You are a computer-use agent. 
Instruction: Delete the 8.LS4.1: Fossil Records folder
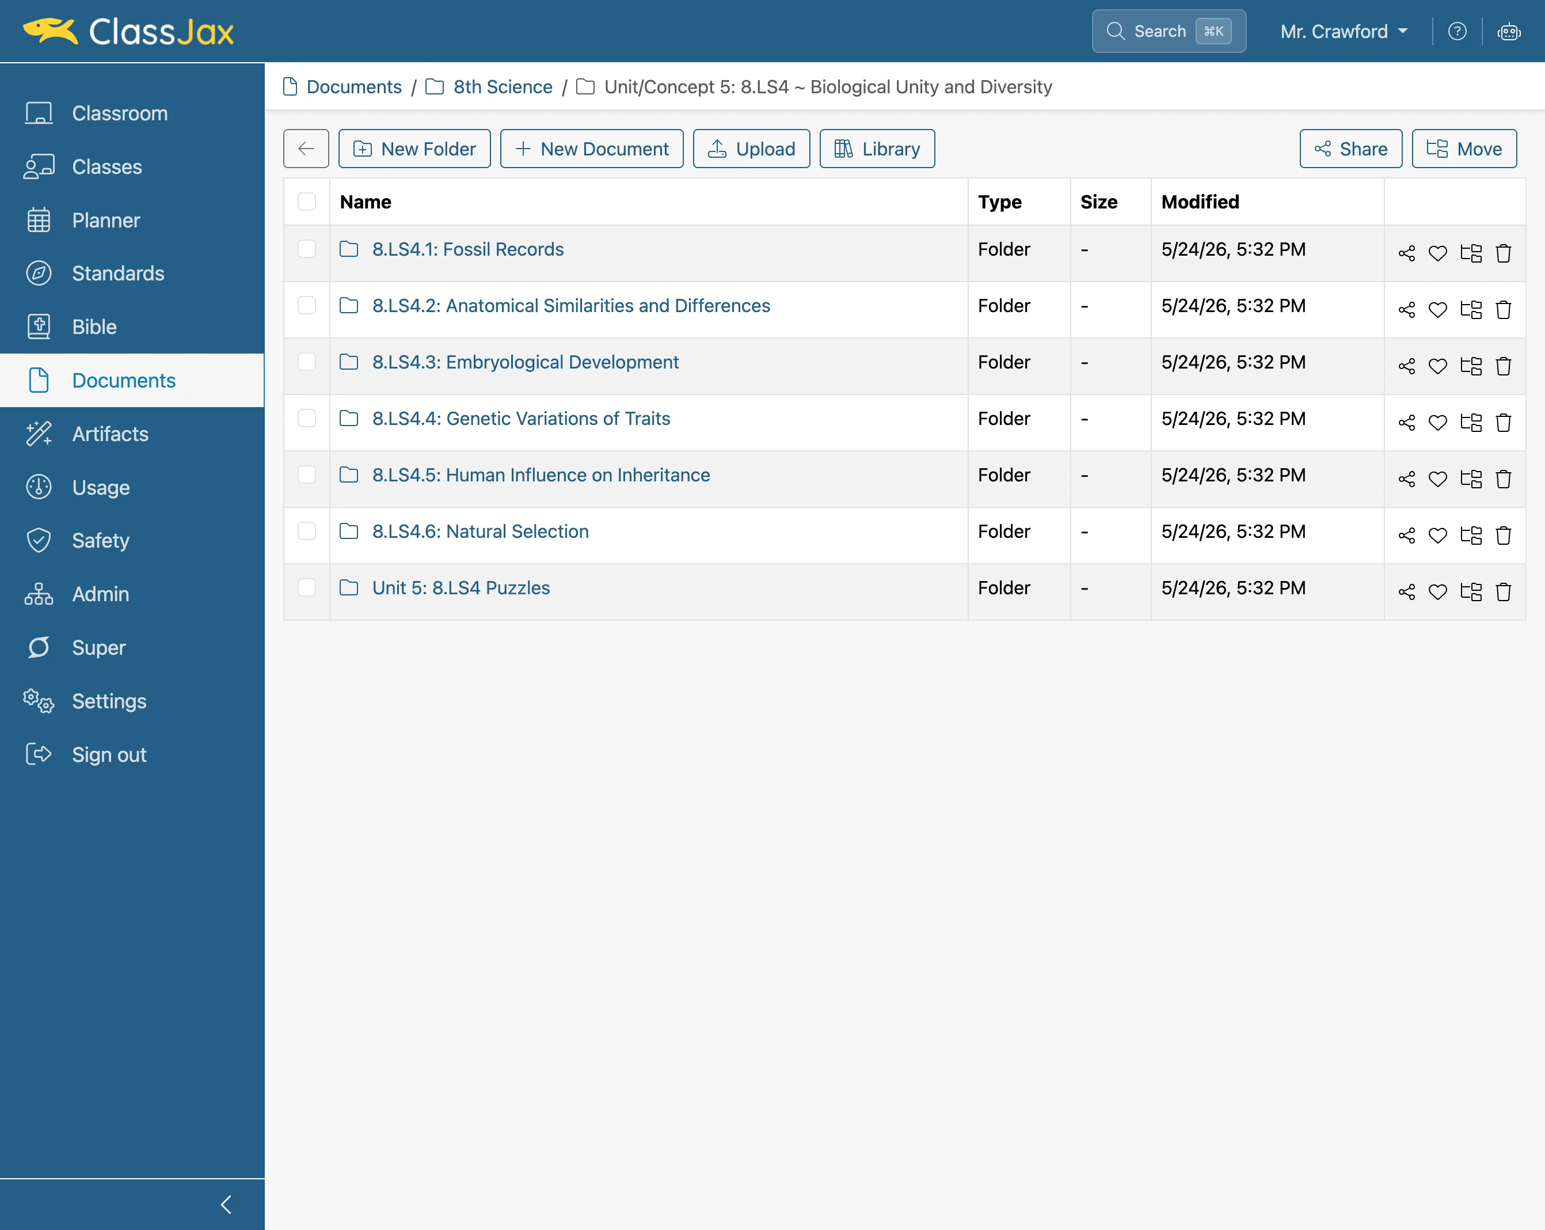point(1504,253)
